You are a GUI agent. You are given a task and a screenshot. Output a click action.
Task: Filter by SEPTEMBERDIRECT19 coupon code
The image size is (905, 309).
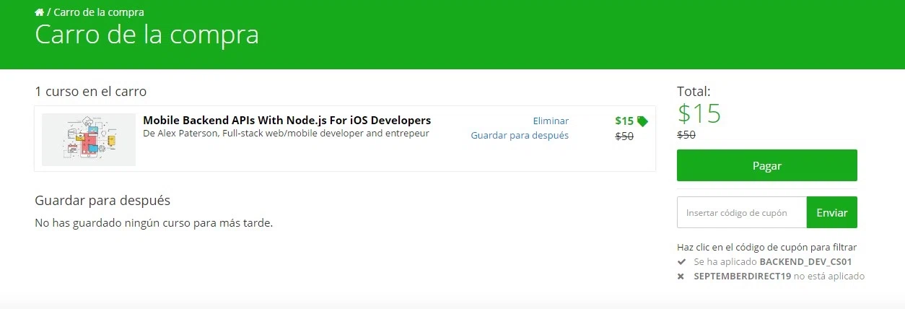tap(743, 277)
